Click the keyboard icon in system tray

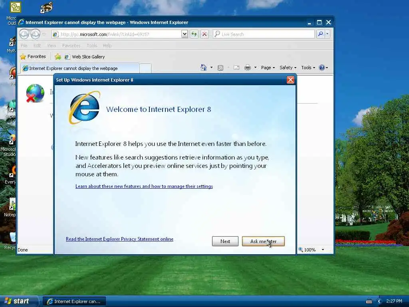click(369, 301)
